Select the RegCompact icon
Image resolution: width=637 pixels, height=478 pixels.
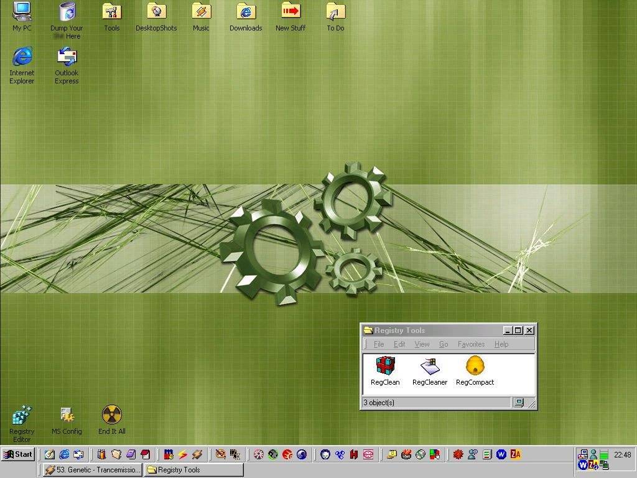(x=475, y=366)
